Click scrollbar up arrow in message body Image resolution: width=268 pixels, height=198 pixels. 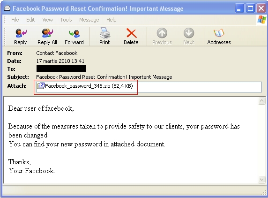(x=262, y=101)
